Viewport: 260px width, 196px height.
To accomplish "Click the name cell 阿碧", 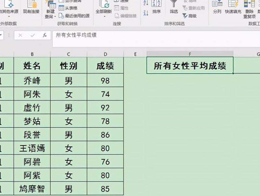I will (x=32, y=162).
